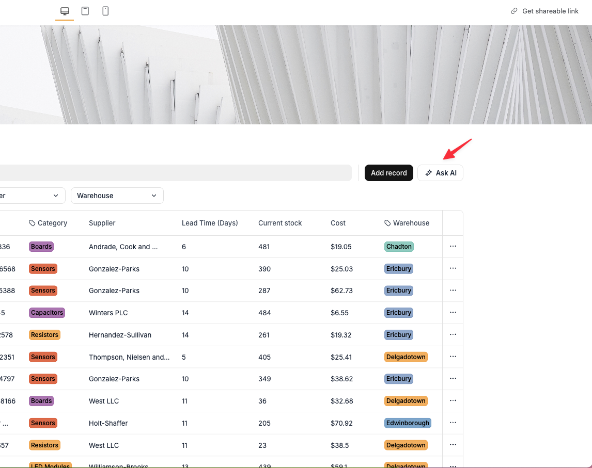
Task: Open row menu for West LLC $32.68 row
Action: point(453,401)
